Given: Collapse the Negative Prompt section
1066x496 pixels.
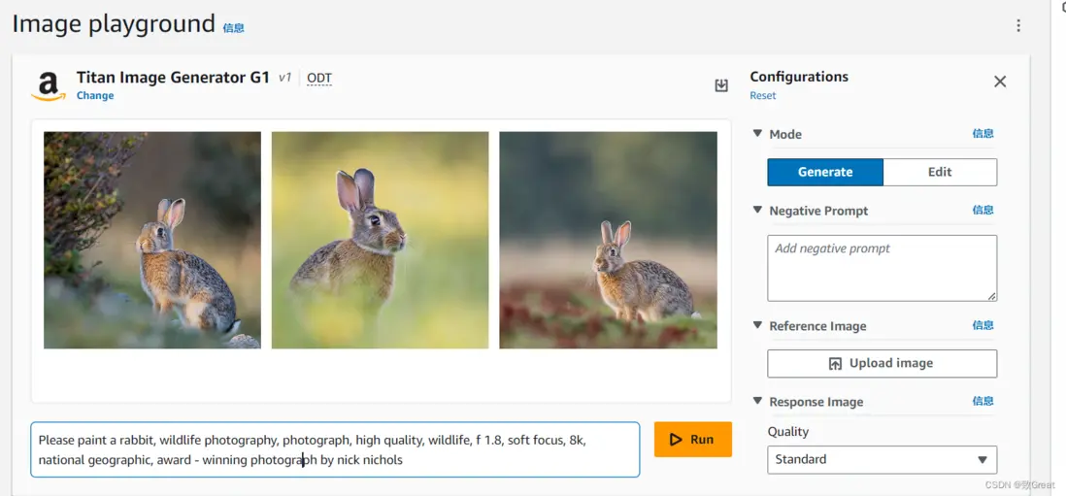Looking at the screenshot, I should pos(758,211).
